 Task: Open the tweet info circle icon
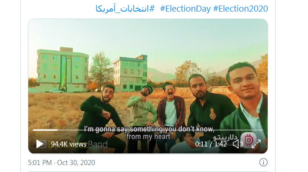click(x=263, y=162)
